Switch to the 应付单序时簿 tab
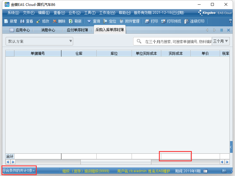The width and height of the screenshot is (235, 176). [77, 30]
